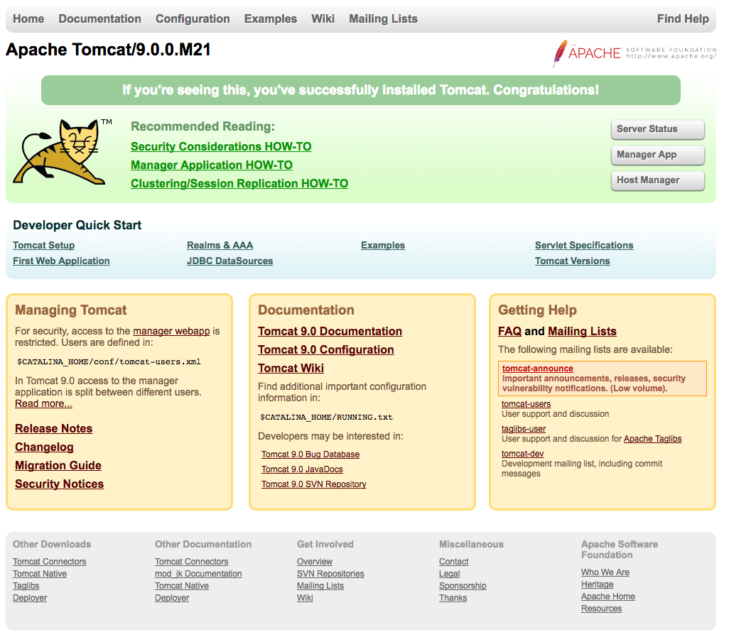The height and width of the screenshot is (637, 729).
Task: Open Servlet Specifications link
Action: 584,245
